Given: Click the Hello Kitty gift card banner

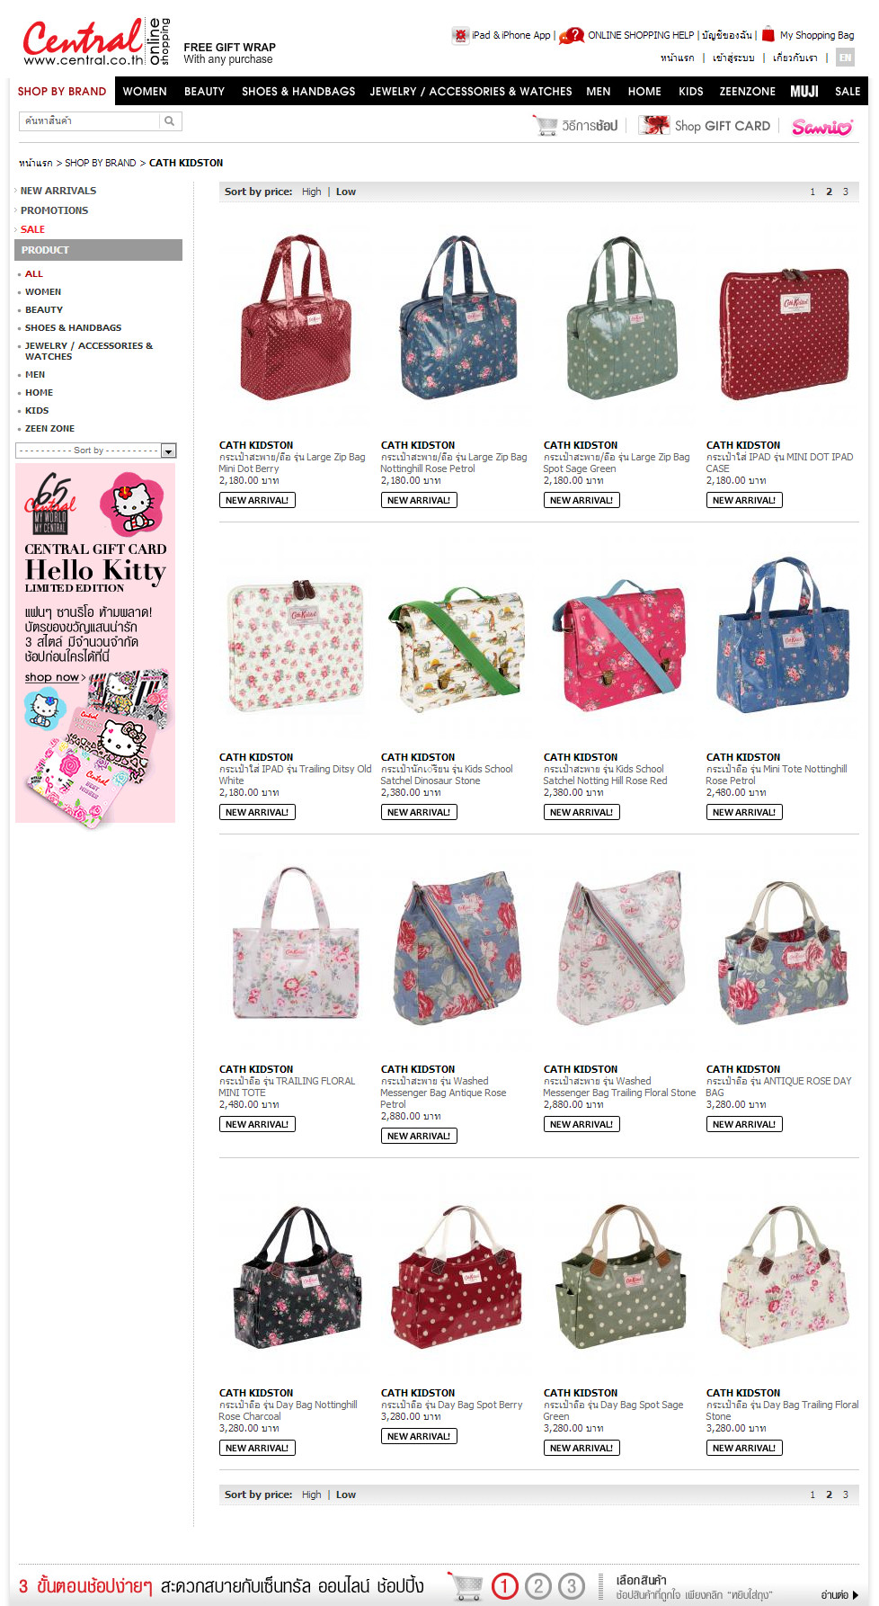Looking at the screenshot, I should (95, 643).
